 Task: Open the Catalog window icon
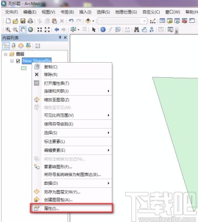169,21
